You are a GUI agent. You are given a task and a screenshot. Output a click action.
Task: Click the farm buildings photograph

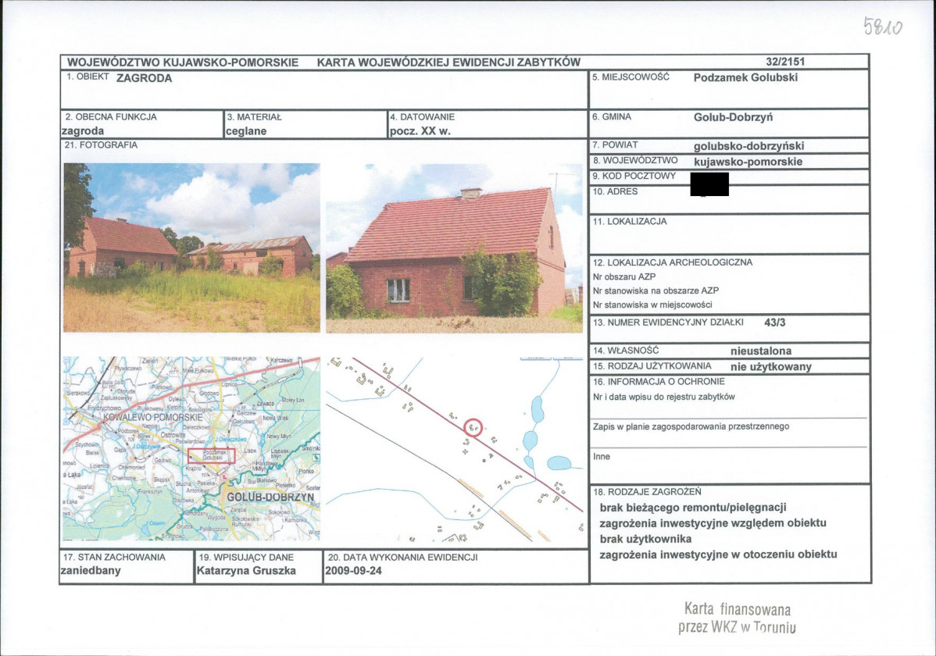coord(191,248)
